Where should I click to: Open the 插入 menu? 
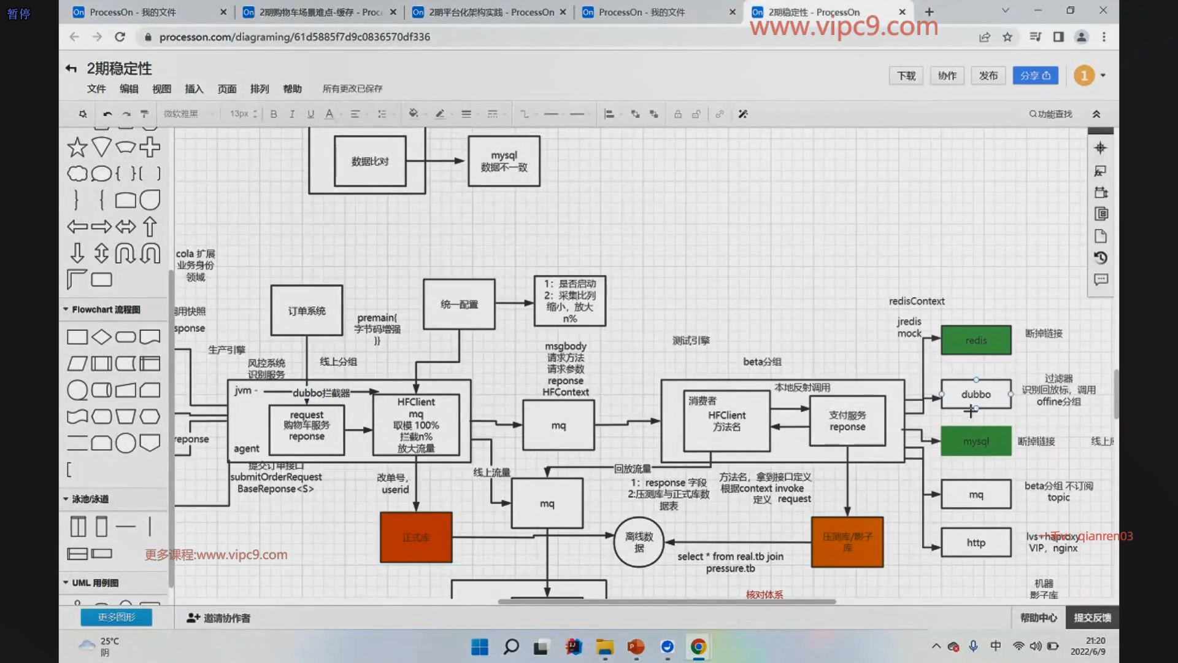tap(194, 89)
